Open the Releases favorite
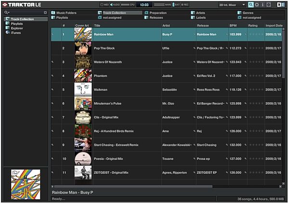Viewport: 289px width, 203px height. coord(154,18)
